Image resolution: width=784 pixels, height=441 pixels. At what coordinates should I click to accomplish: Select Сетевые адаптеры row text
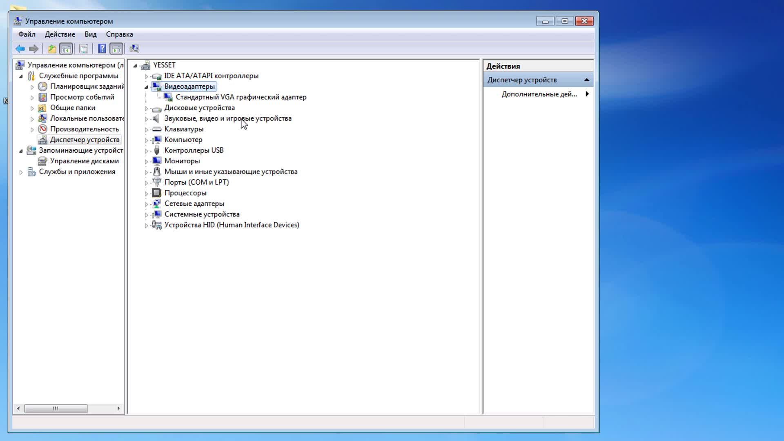click(194, 203)
